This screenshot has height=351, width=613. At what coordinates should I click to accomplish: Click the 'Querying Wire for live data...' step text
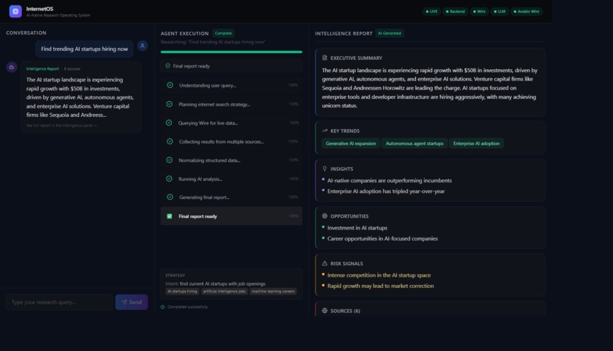(208, 123)
